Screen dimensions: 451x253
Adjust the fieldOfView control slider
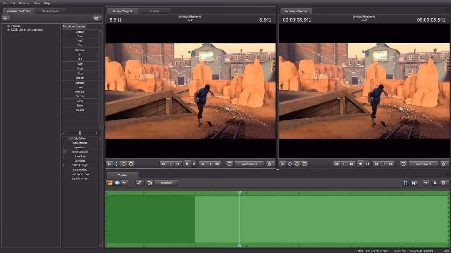pyautogui.click(x=80, y=138)
